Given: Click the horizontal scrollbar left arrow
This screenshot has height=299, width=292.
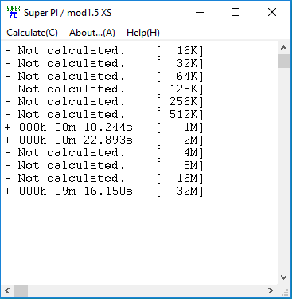Looking at the screenshot, I should 7,290.
